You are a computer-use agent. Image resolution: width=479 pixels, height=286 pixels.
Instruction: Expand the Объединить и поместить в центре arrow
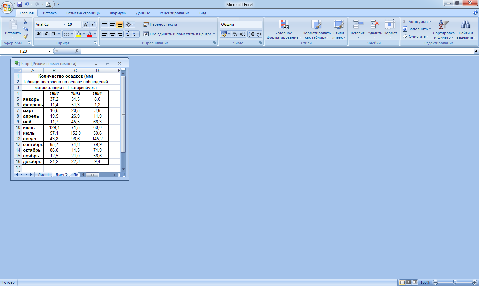click(x=214, y=34)
